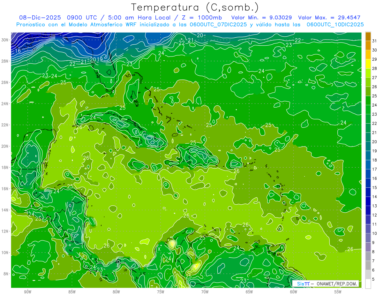383x296 pixels.
Task: Click color scale number 15
Action: click(375, 187)
